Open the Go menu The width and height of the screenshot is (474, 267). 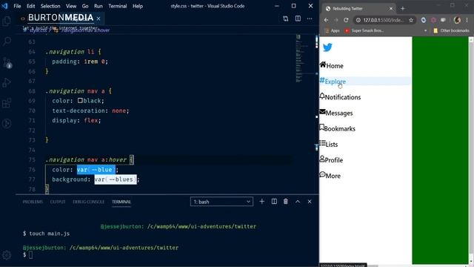(x=85, y=6)
